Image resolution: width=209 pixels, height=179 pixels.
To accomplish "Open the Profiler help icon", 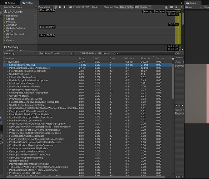I will pyautogui.click(x=176, y=7).
